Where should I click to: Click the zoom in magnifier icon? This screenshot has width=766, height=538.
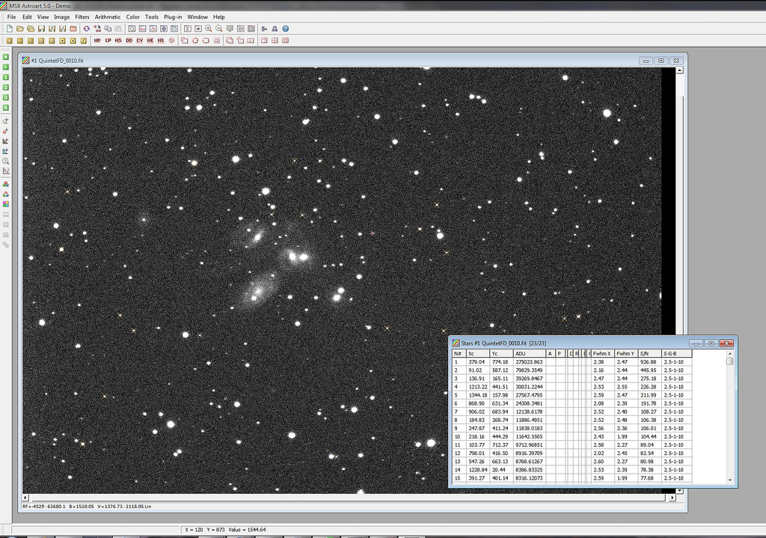point(209,28)
